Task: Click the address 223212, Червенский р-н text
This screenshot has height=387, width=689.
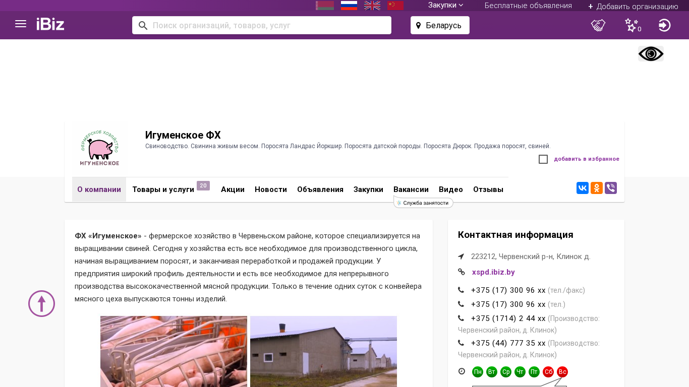Action: (531, 256)
